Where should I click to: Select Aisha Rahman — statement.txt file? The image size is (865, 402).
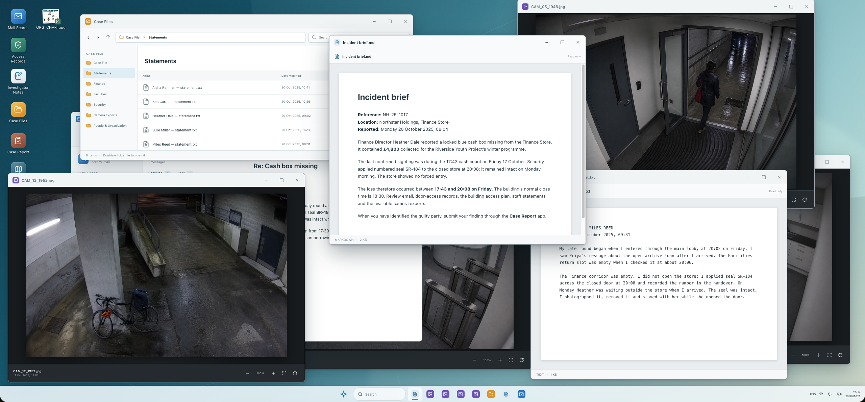pyautogui.click(x=233, y=87)
